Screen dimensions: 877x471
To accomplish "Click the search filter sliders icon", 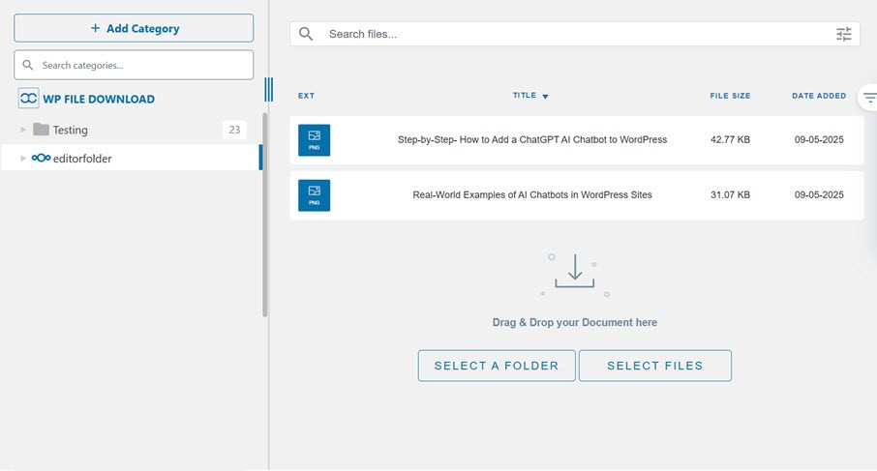I will pyautogui.click(x=843, y=34).
